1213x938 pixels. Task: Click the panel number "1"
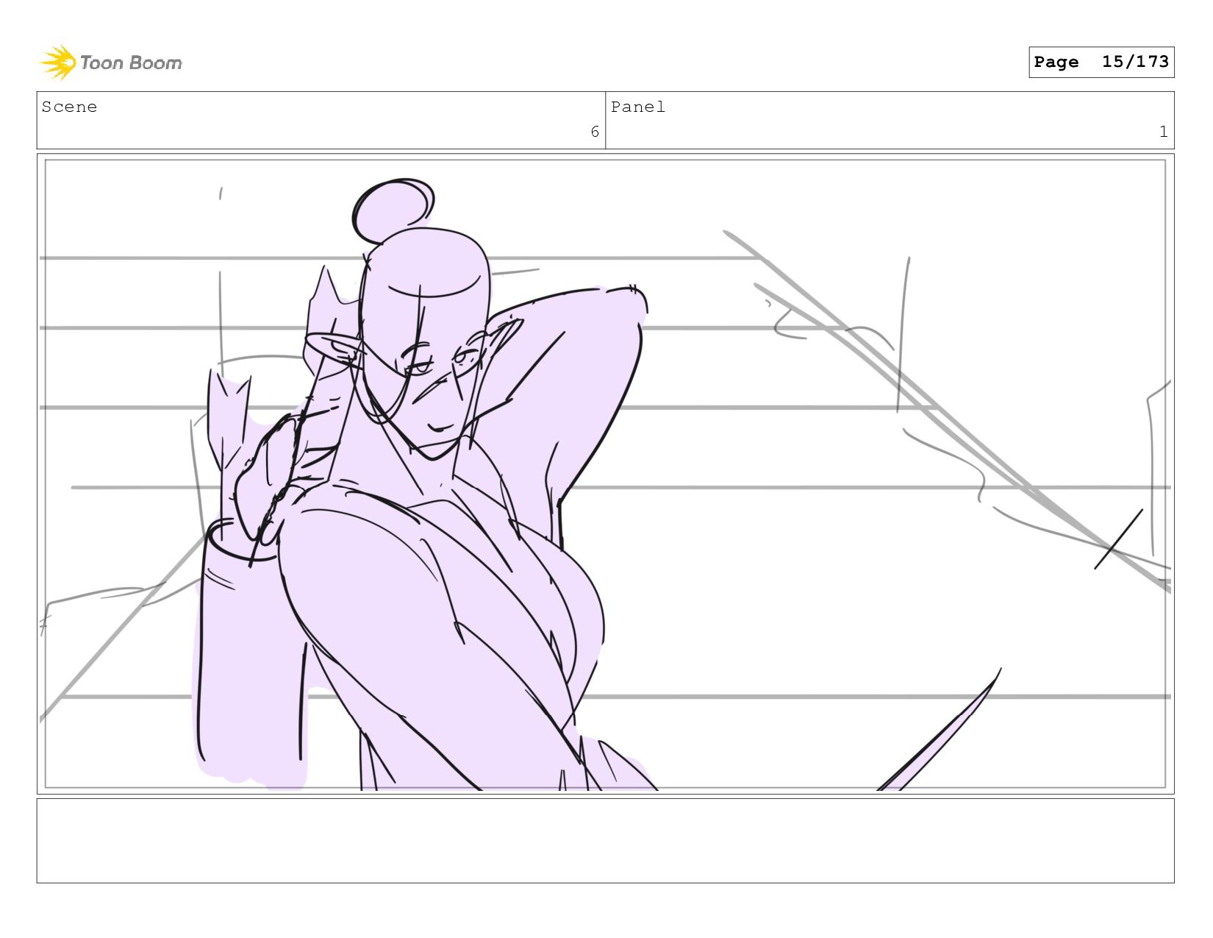pyautogui.click(x=1163, y=132)
